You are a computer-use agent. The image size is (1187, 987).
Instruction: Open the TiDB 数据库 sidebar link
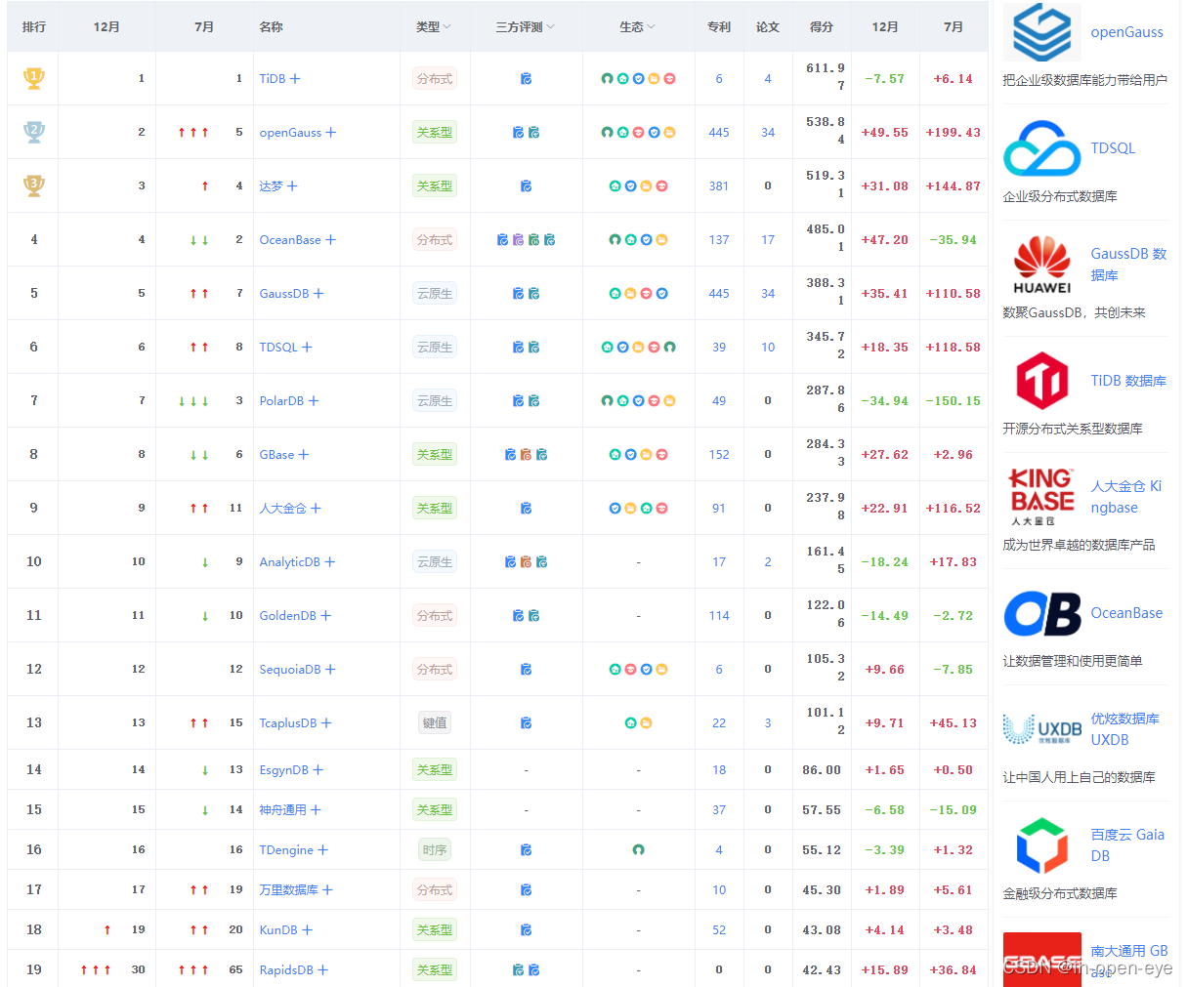point(1128,381)
